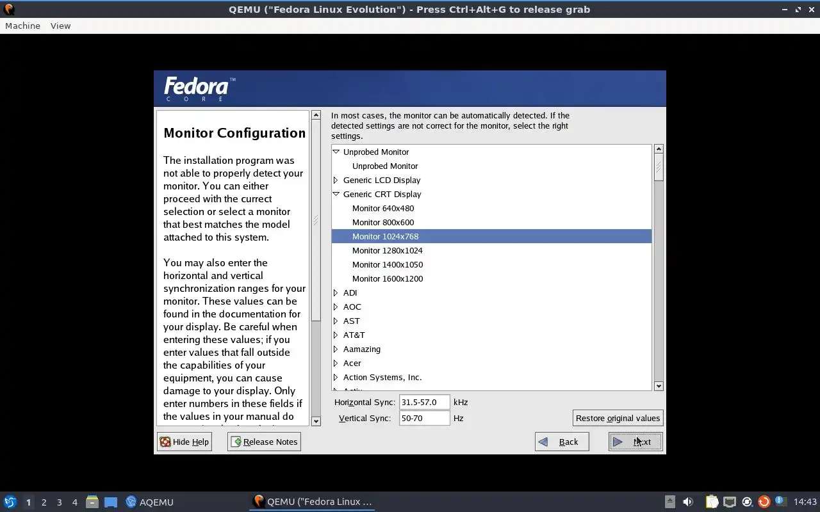Viewport: 820px width, 512px height.
Task: Click Restore original values button
Action: click(x=618, y=418)
